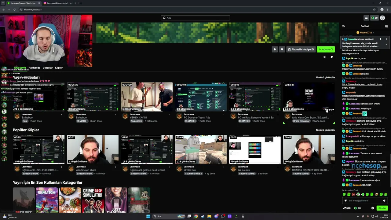Image resolution: width=391 pixels, height=220 pixels.
Task: Open the Videolar tab
Action: coord(48,68)
